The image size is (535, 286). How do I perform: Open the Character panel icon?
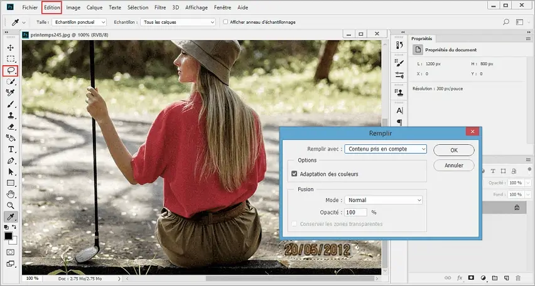[x=399, y=110]
